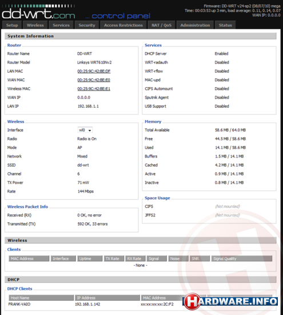This screenshot has width=283, height=315.
Task: Click the RX Rate column header
Action: coord(135,258)
